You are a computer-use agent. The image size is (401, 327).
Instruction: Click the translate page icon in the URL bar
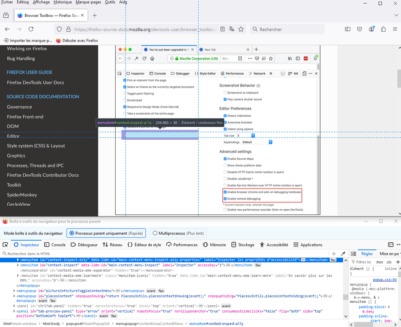(x=232, y=29)
